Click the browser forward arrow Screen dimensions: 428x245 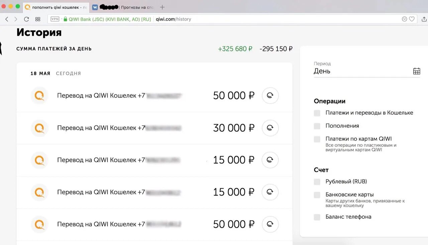15,19
